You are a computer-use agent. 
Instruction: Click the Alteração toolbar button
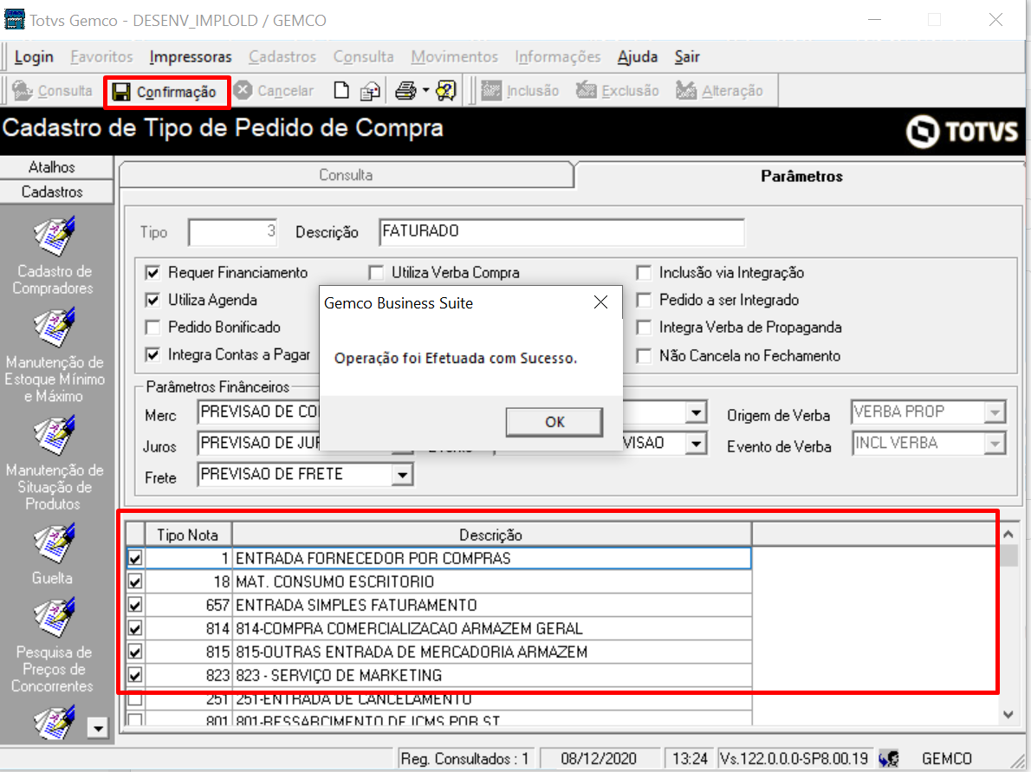point(719,91)
